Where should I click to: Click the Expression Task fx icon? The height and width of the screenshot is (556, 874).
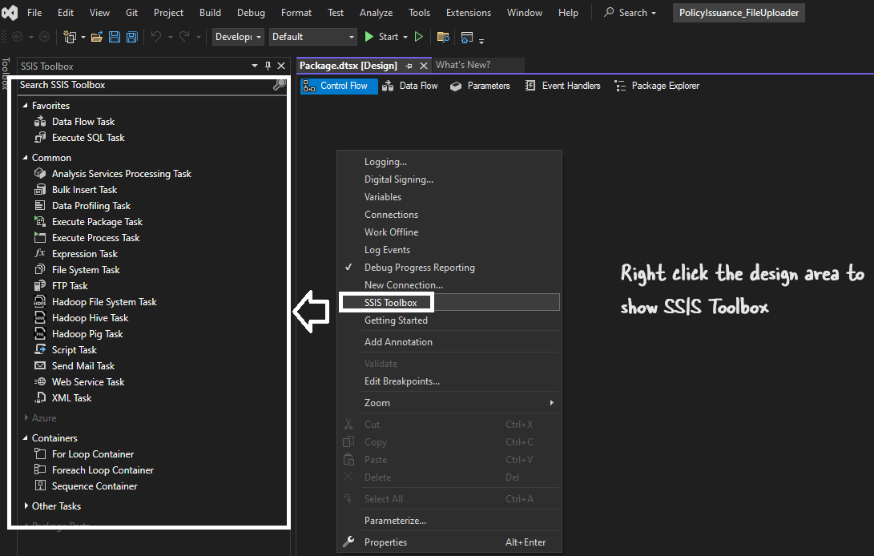click(x=40, y=253)
